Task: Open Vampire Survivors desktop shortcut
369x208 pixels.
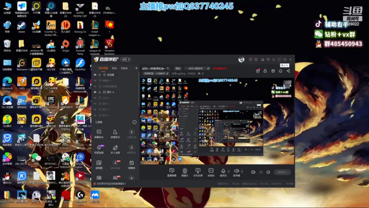Action: point(109,47)
